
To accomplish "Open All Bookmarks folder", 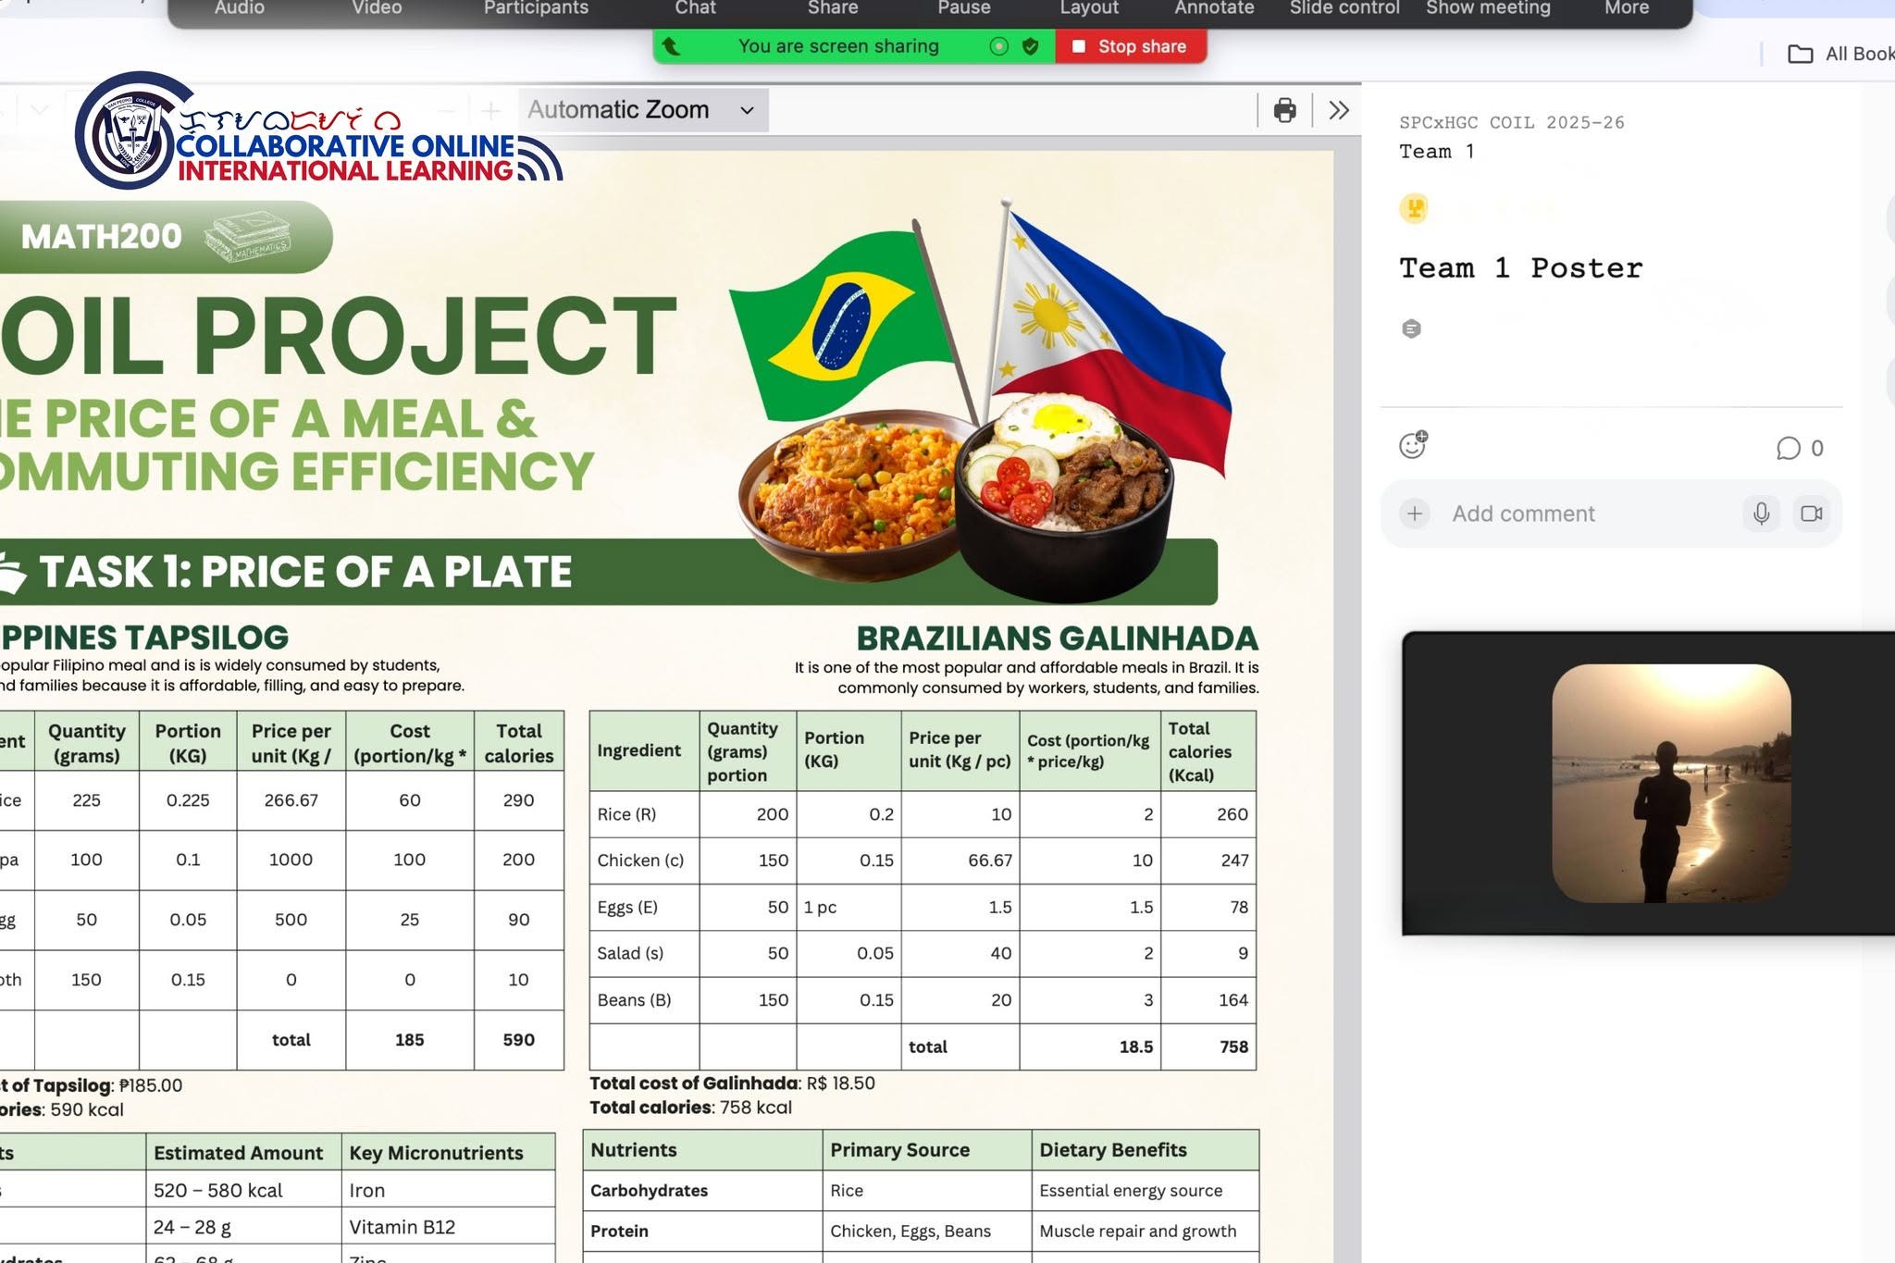I will (x=1840, y=54).
